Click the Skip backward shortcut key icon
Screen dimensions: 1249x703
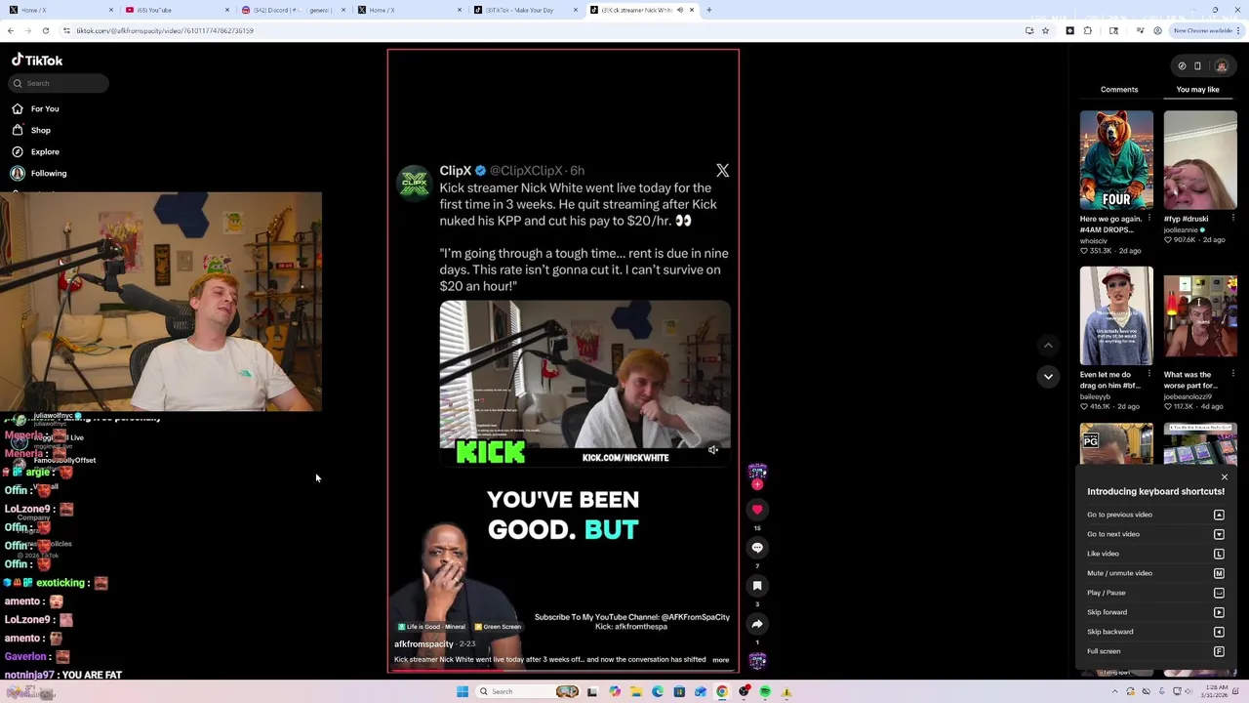[x=1219, y=632]
